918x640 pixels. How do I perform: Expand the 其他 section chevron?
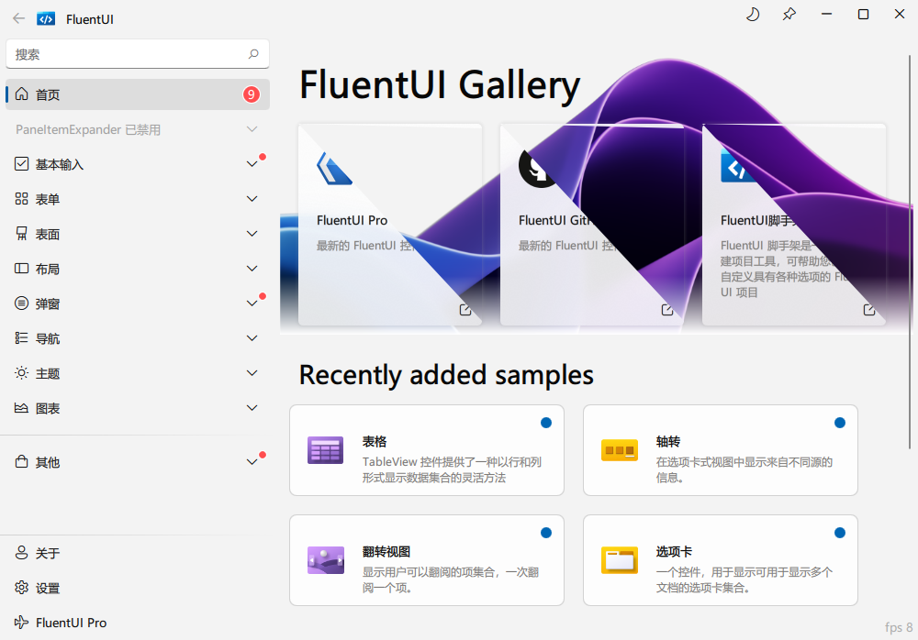click(x=252, y=462)
